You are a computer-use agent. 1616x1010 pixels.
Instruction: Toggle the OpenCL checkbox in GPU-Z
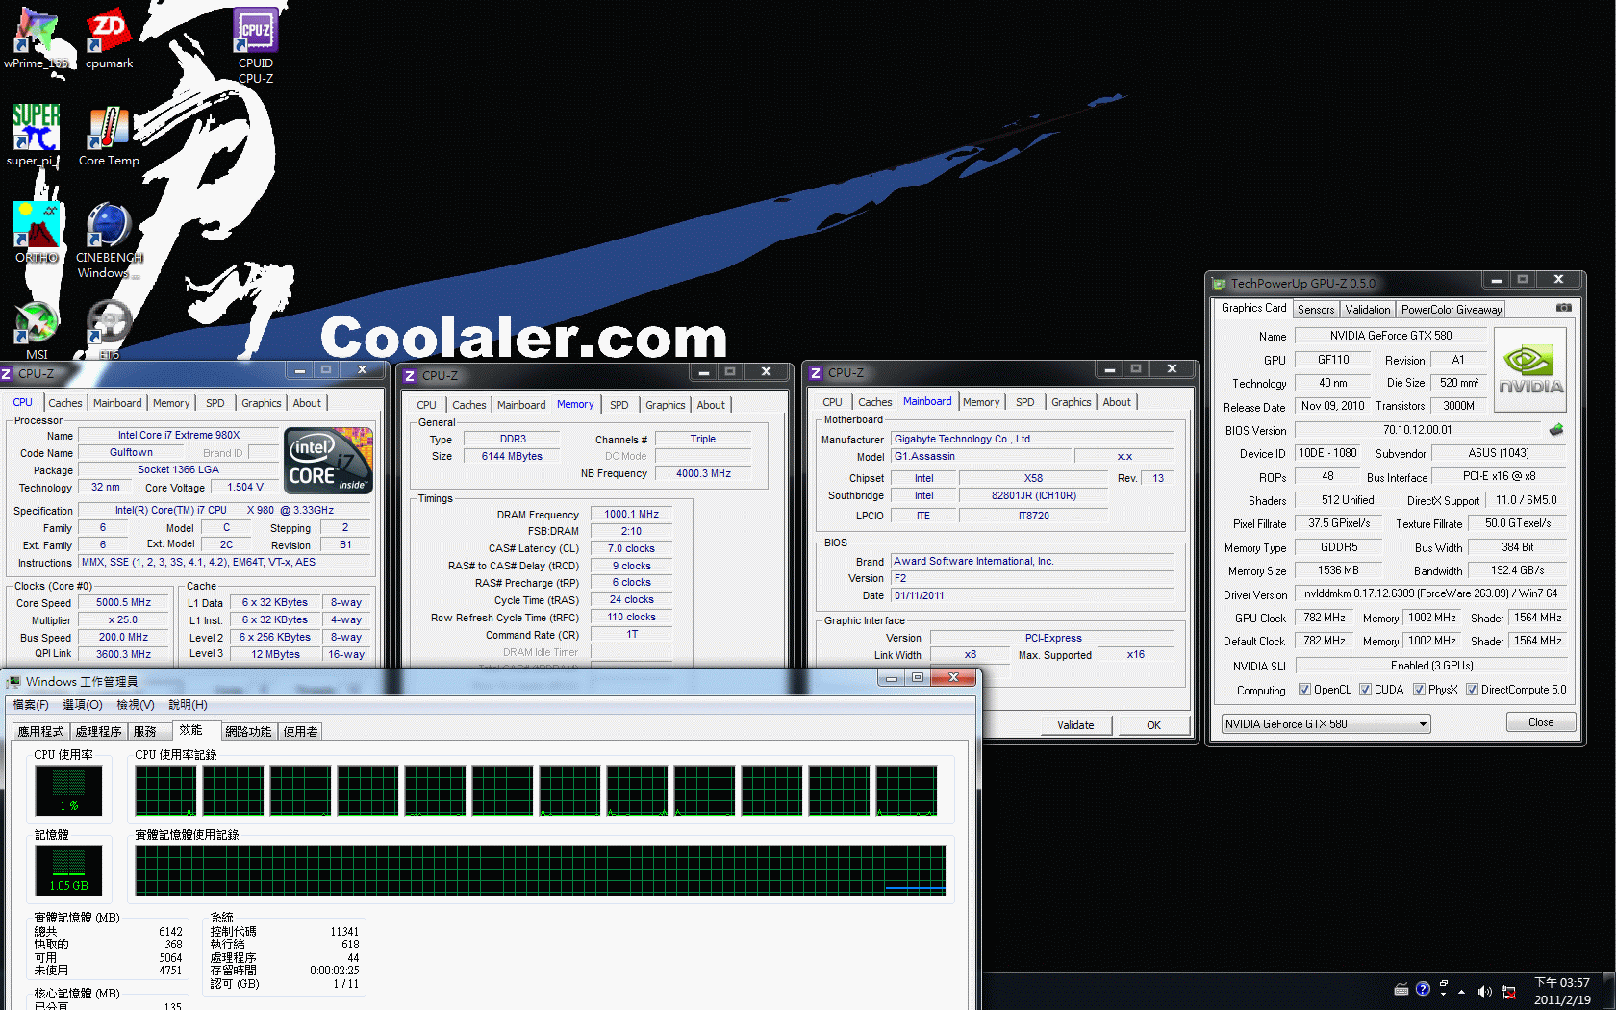click(1304, 690)
